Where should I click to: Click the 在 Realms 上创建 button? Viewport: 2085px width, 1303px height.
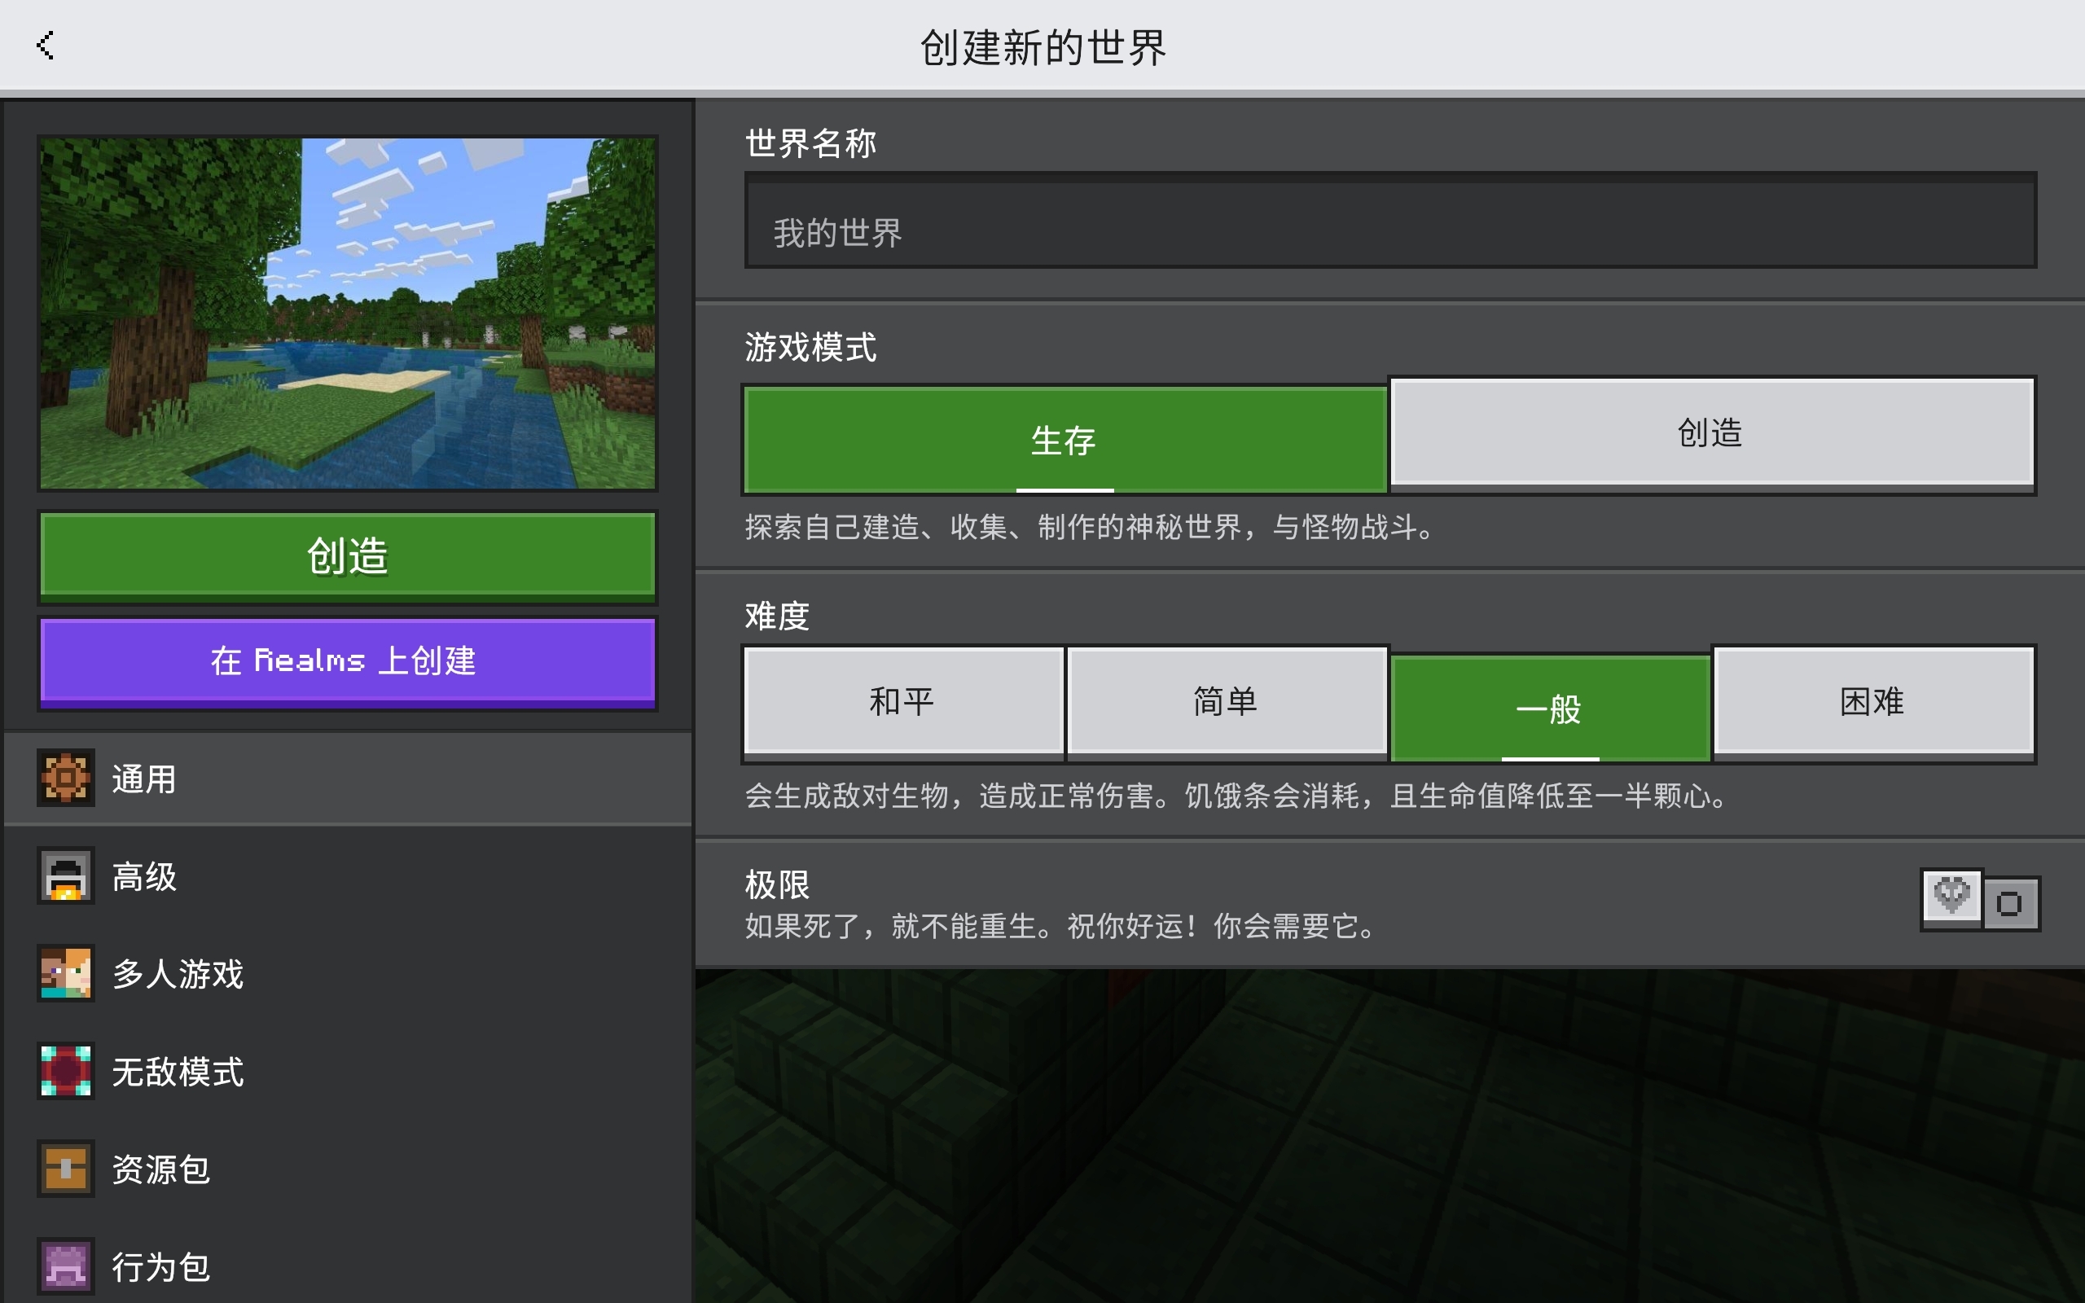[348, 662]
